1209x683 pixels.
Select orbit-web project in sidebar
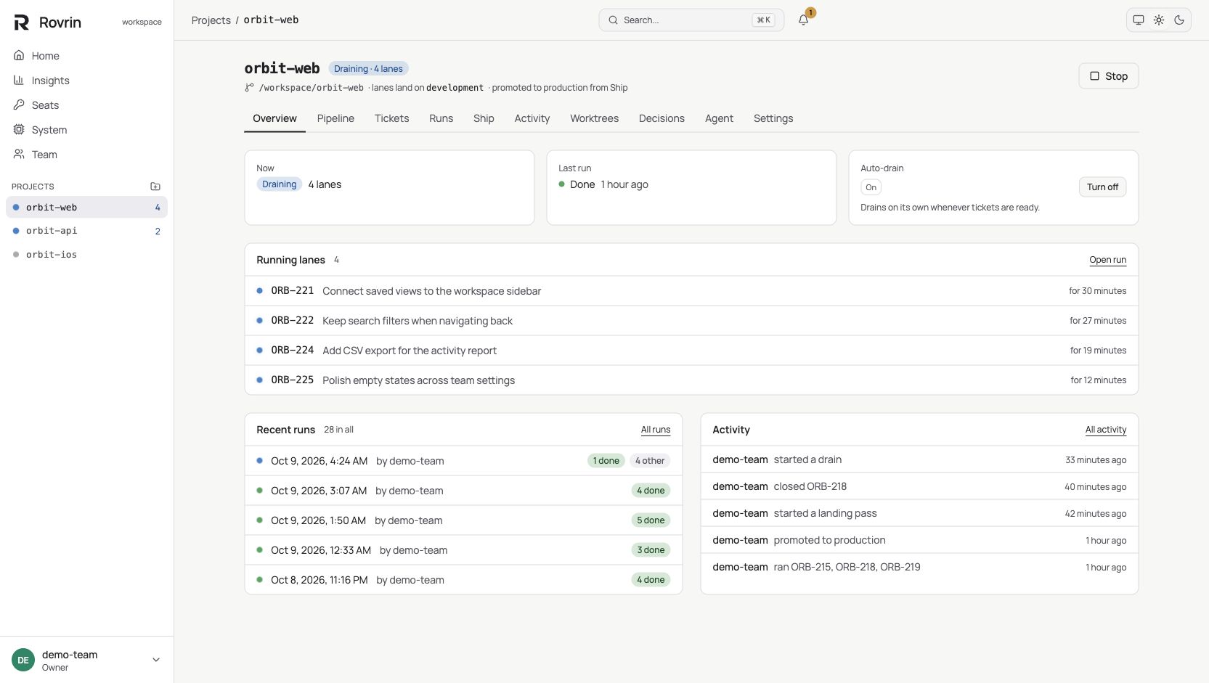point(87,208)
